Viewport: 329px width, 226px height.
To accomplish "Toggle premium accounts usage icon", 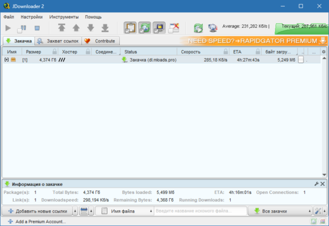I will [x=159, y=28].
